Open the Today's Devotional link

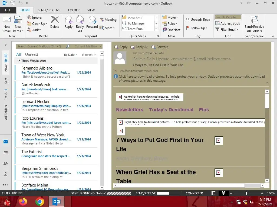pyautogui.click(x=171, y=110)
